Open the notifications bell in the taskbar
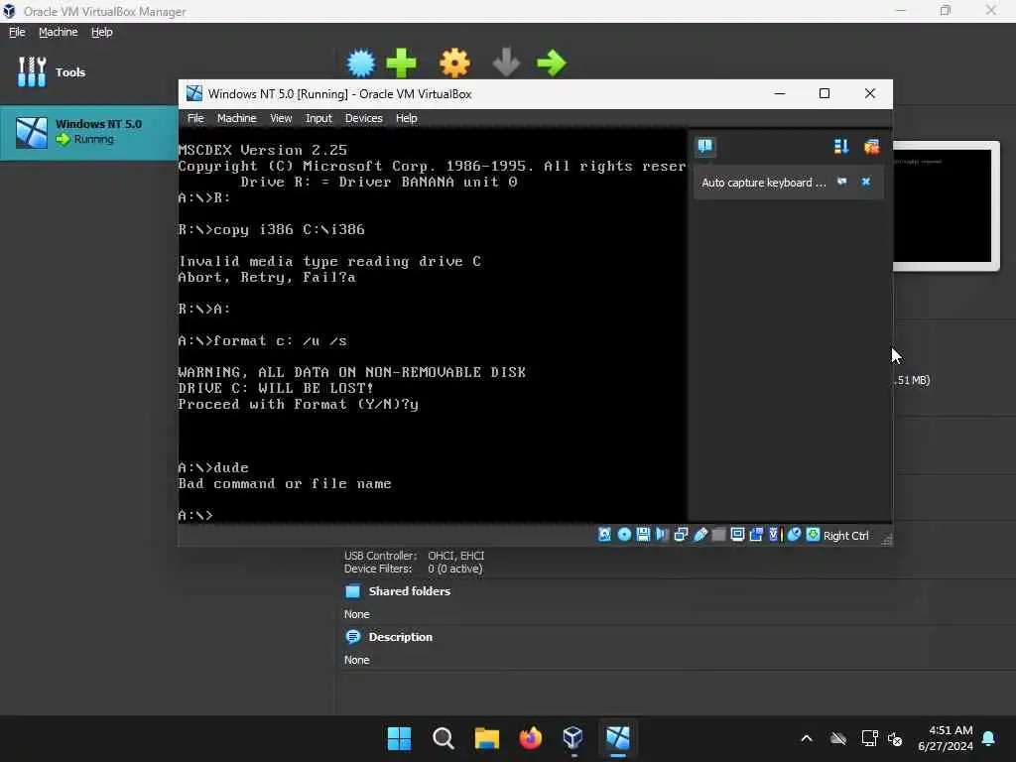 (989, 738)
